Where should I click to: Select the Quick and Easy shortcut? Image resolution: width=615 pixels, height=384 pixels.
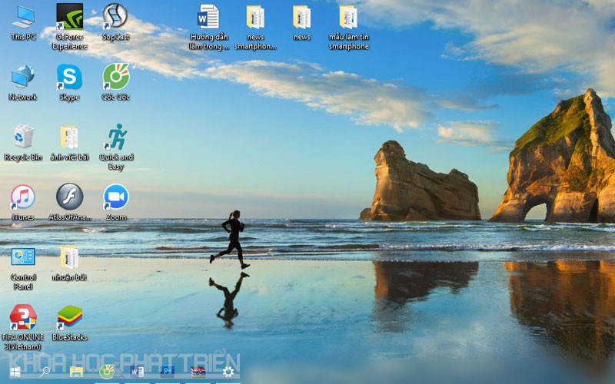[116, 137]
